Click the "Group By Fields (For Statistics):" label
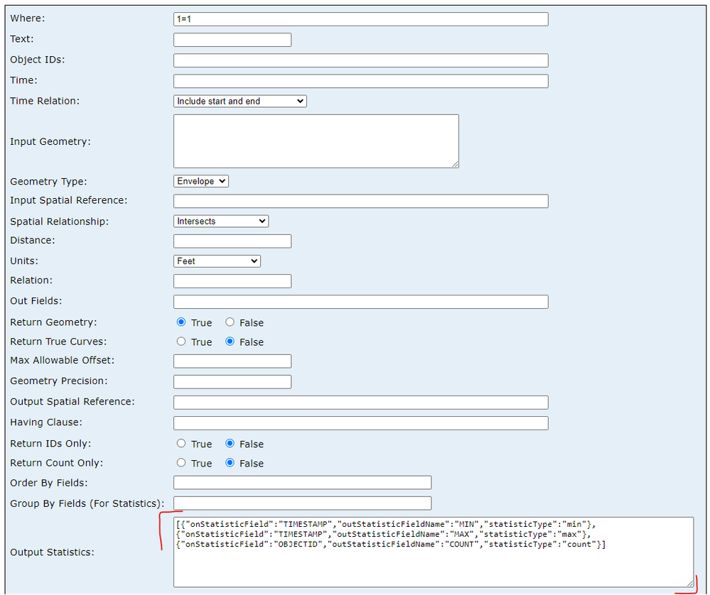This screenshot has width=710, height=595. point(87,503)
